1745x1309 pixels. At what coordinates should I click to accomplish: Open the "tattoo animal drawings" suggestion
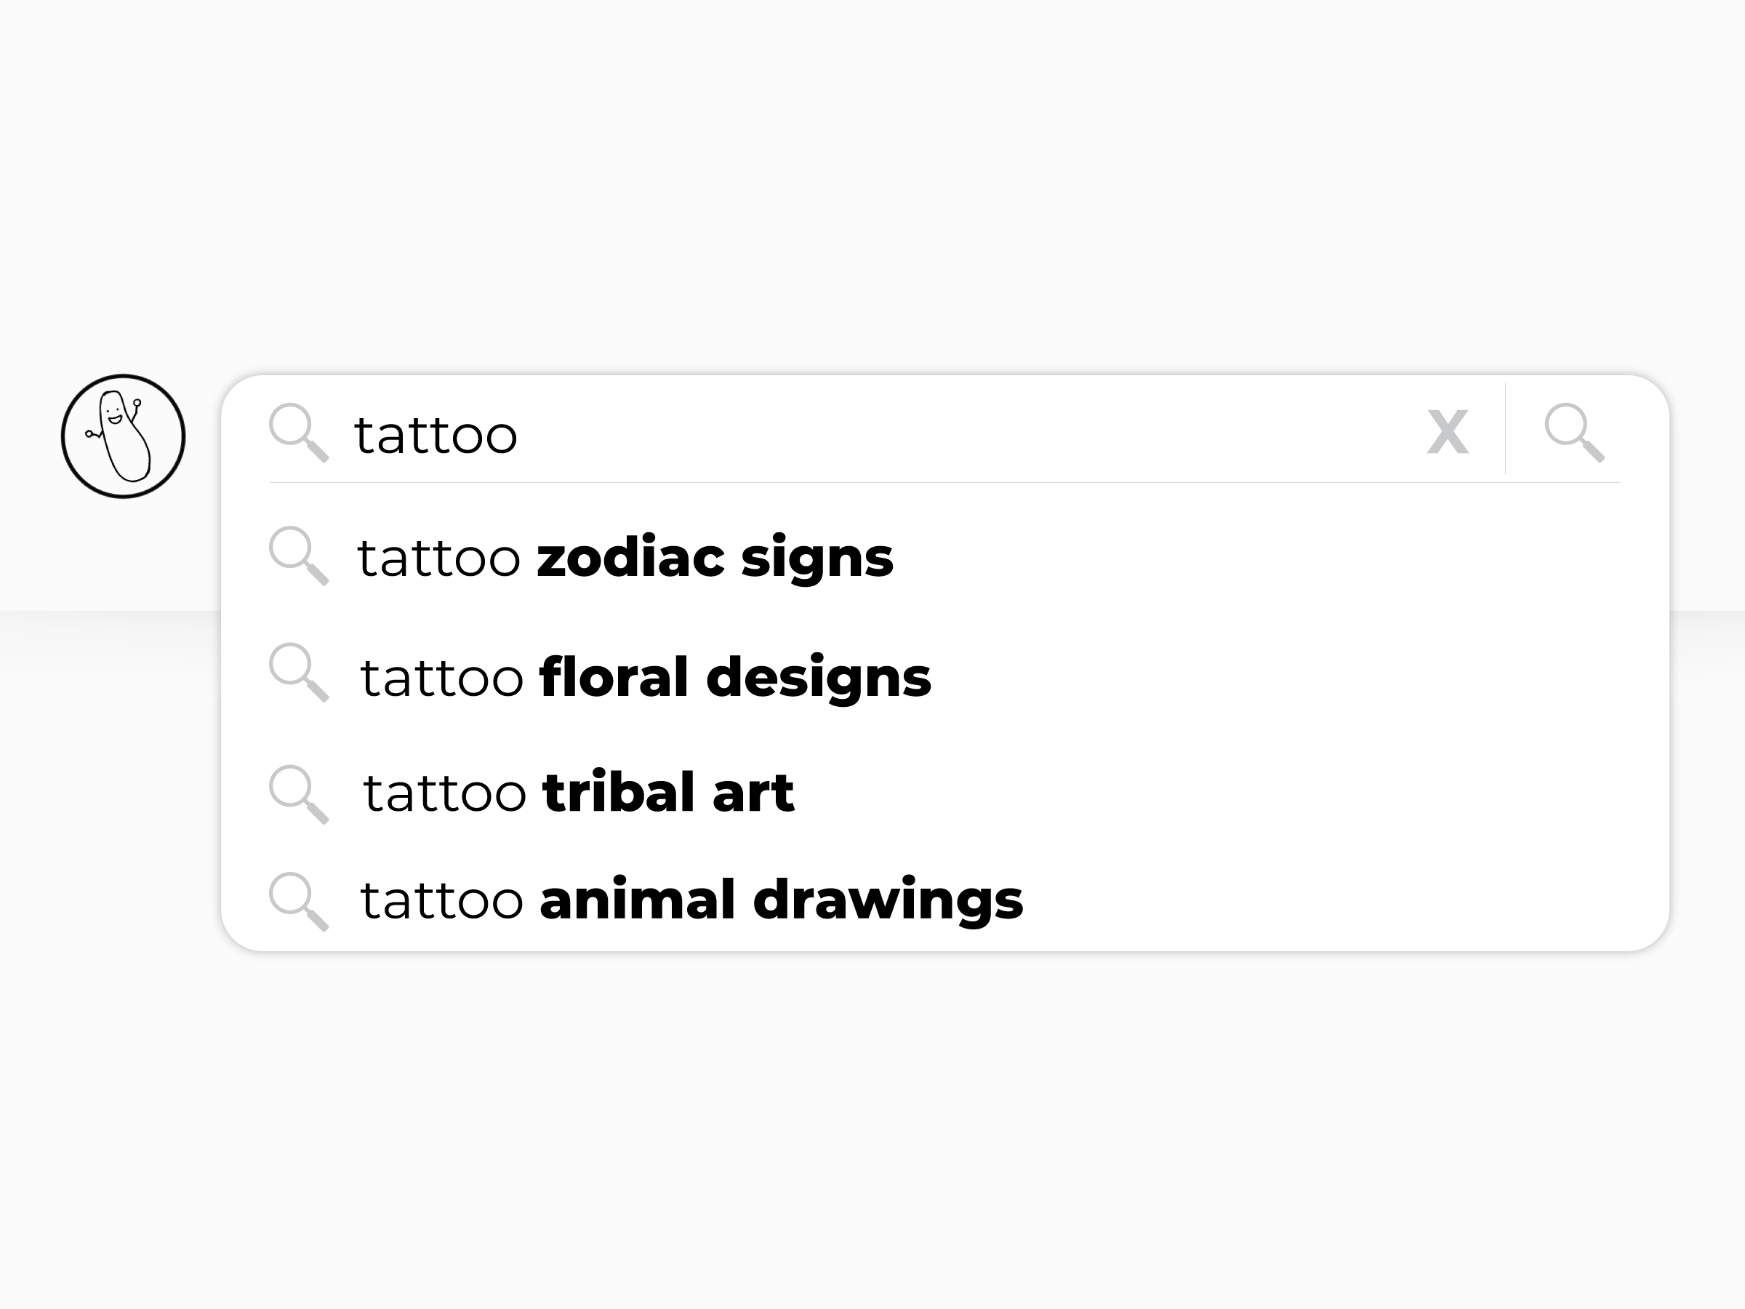[945, 900]
